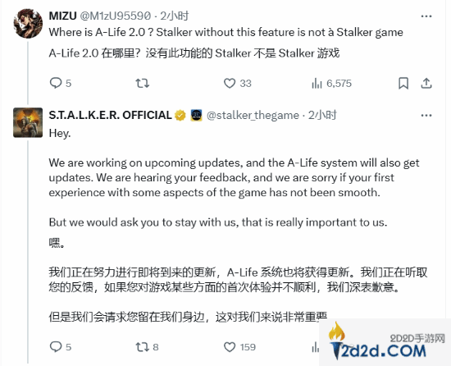Reply to MIZU's tweet
This screenshot has height=366, width=451.
click(56, 83)
